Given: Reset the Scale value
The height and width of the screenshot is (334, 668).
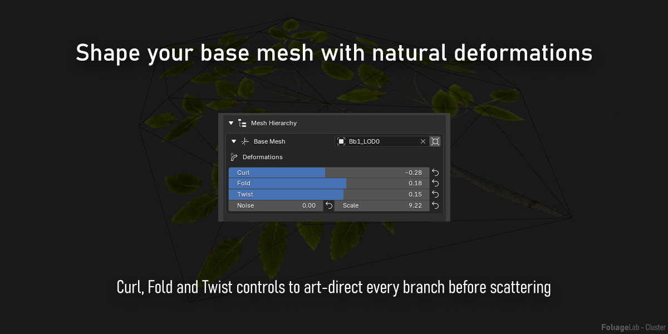Looking at the screenshot, I should (x=435, y=205).
